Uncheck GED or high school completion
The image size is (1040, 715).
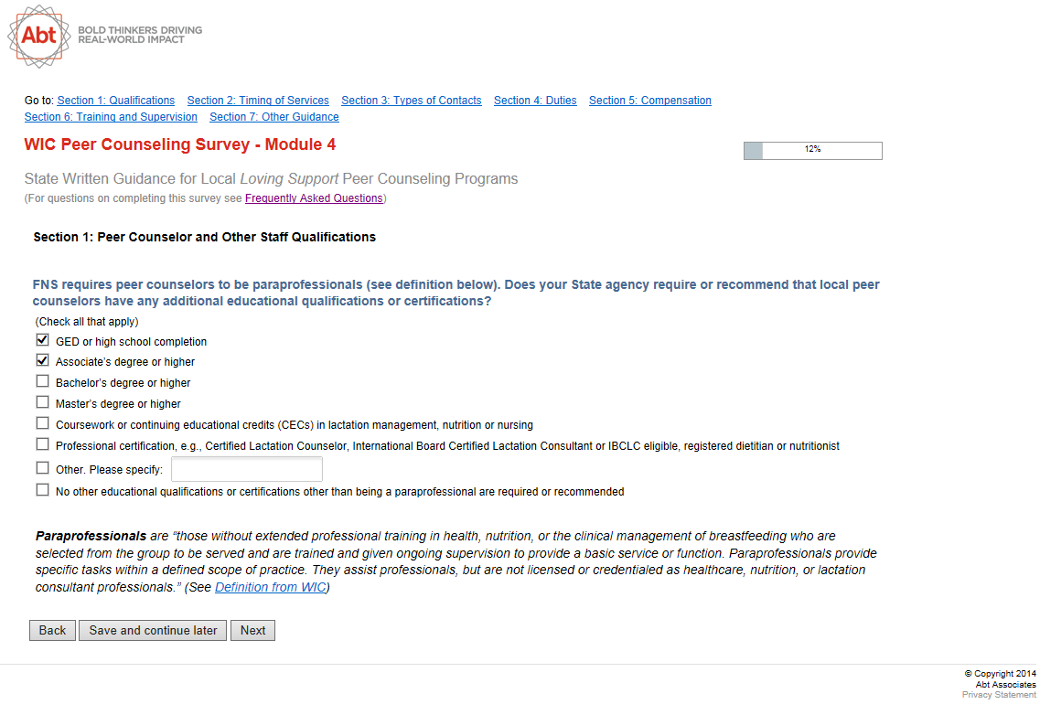(x=43, y=340)
